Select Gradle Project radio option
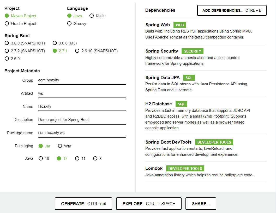 [7, 24]
